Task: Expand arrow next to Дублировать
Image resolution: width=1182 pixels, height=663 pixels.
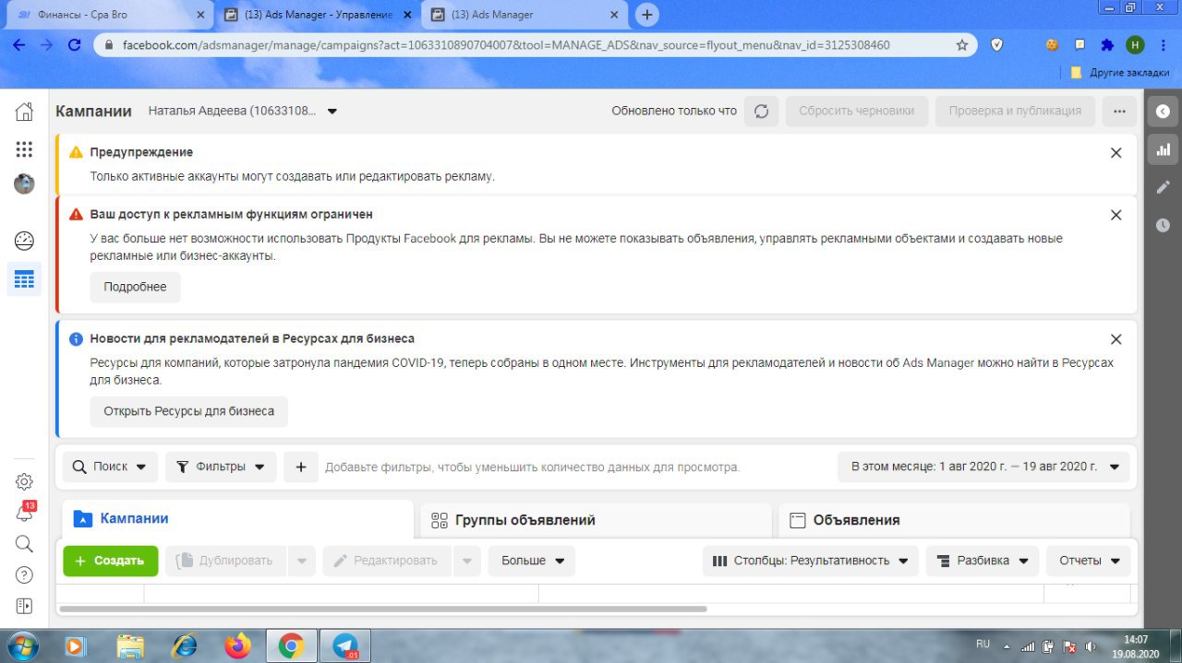Action: pyautogui.click(x=302, y=561)
